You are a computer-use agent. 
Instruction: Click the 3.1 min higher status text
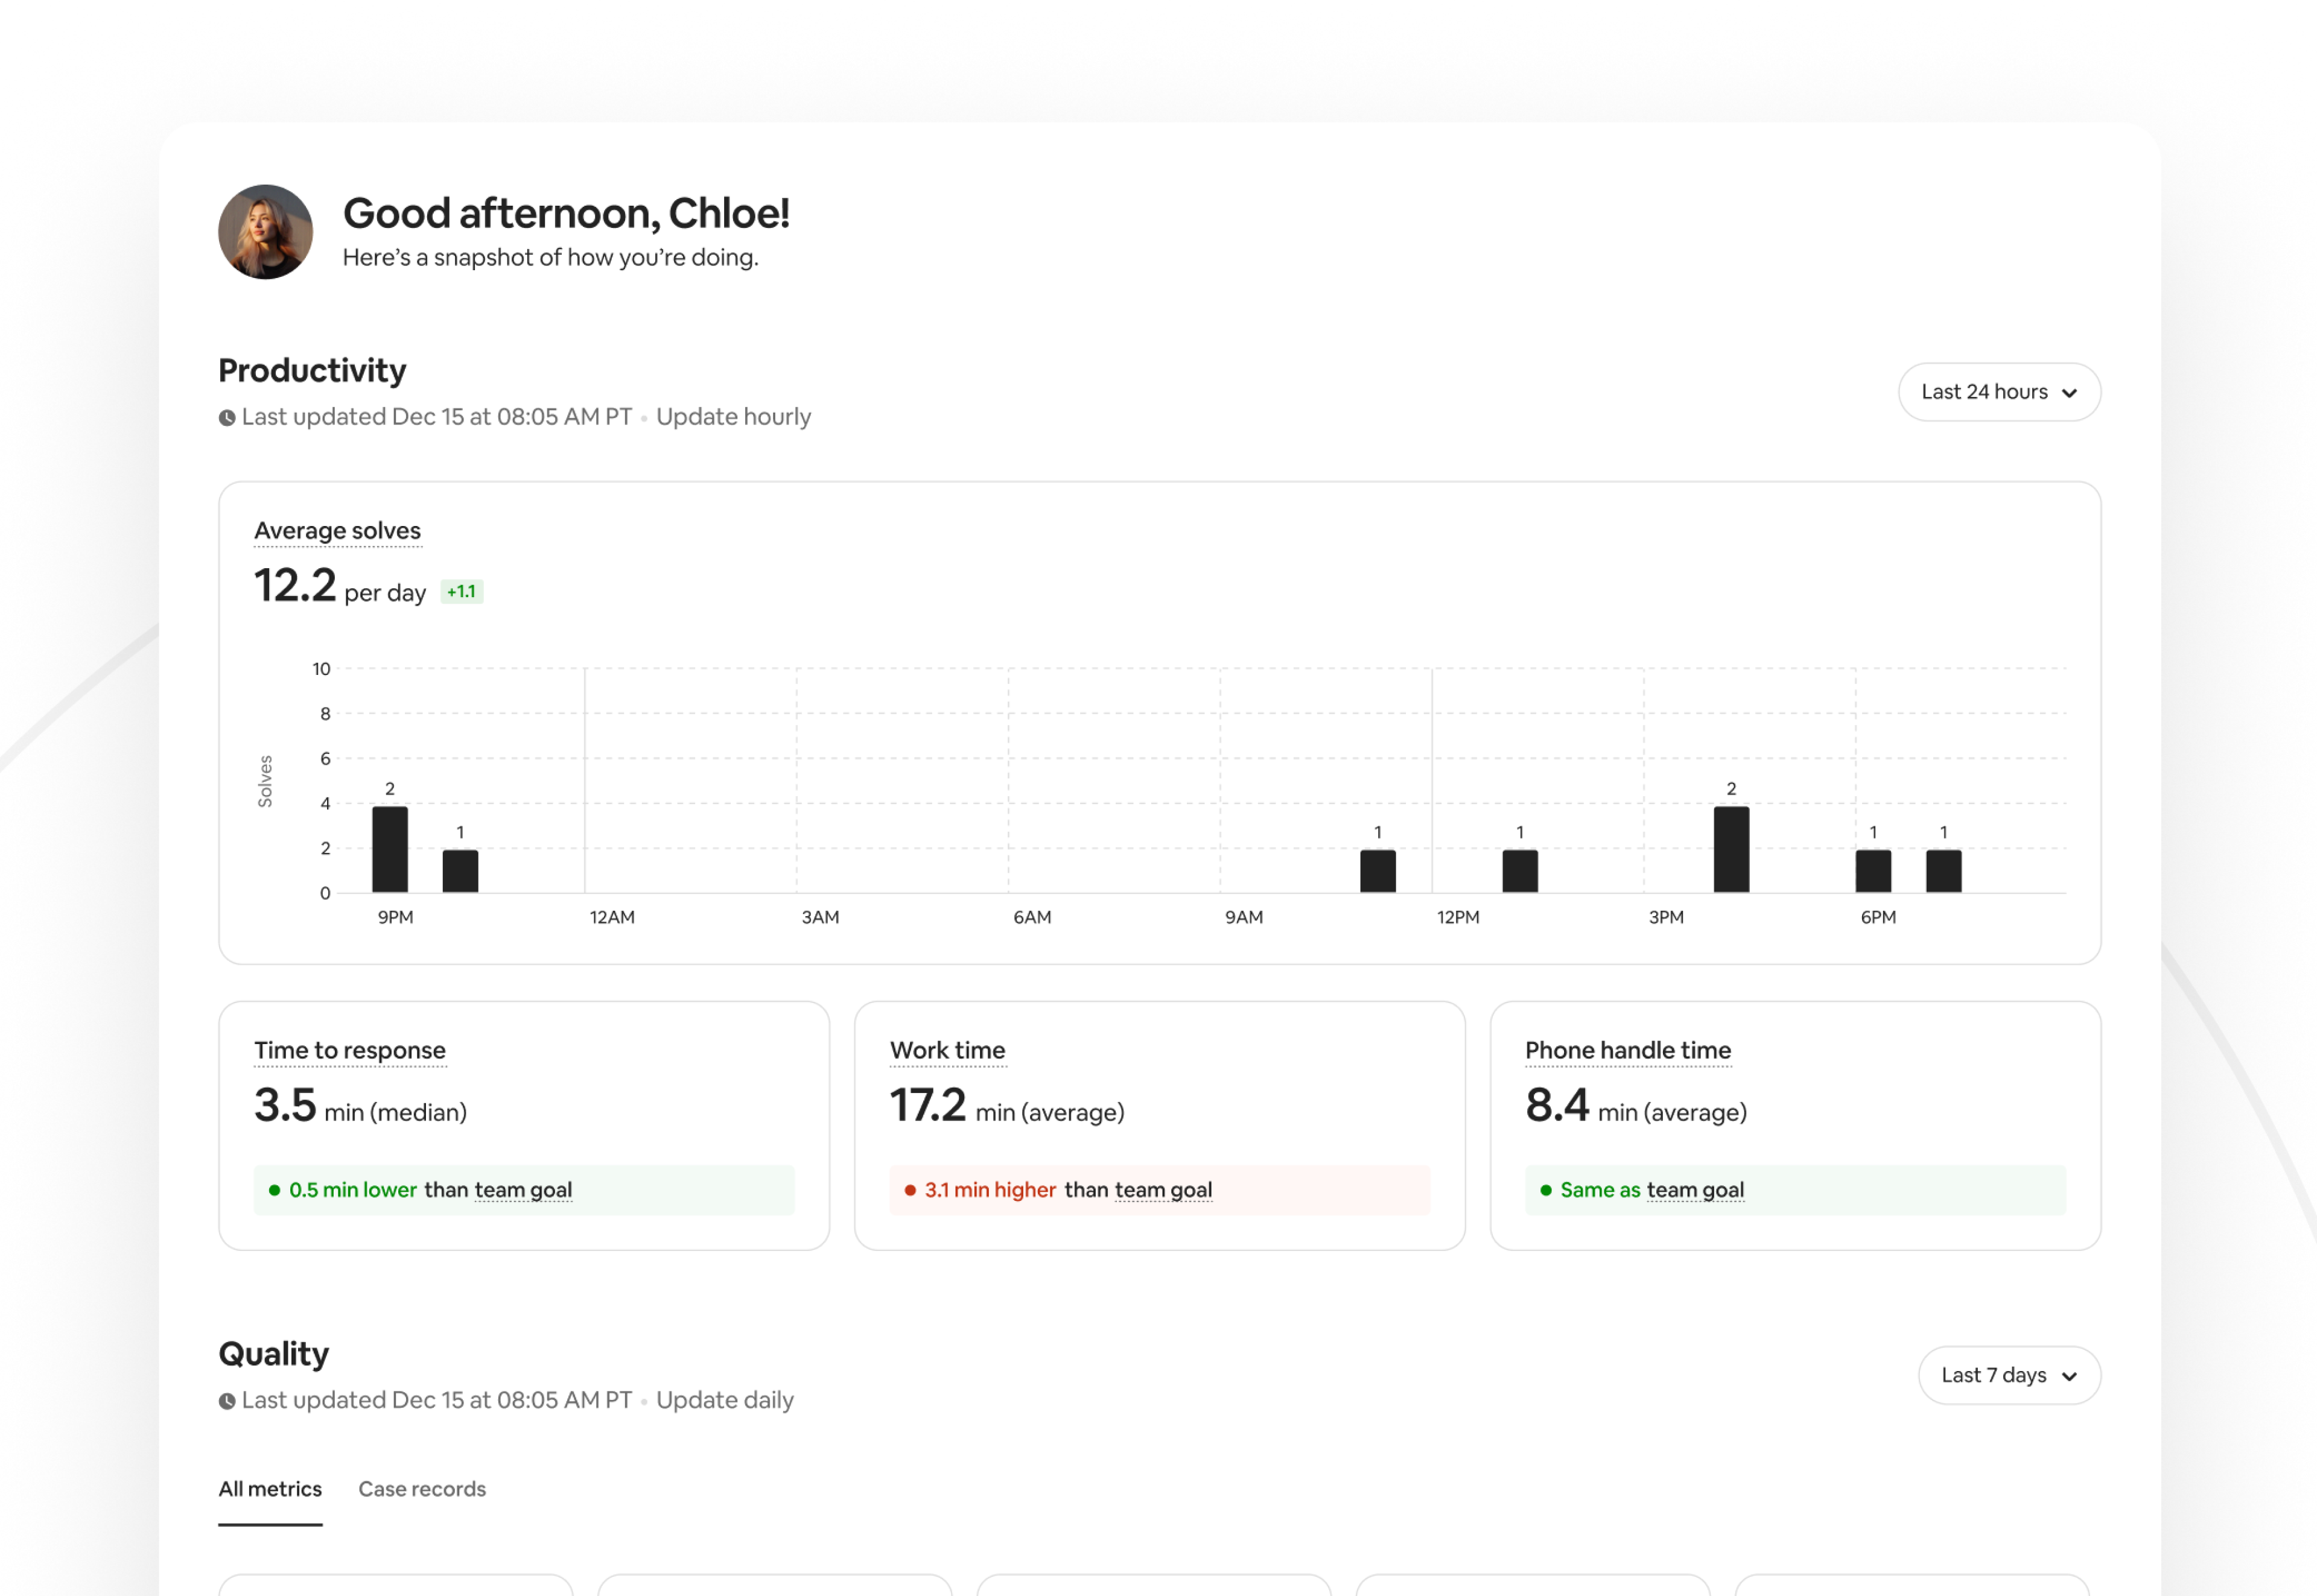[x=990, y=1190]
